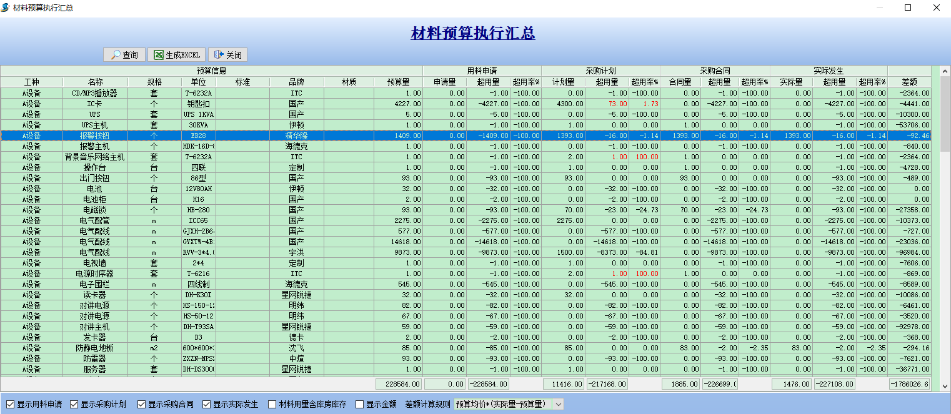This screenshot has height=414, width=951.
Task: Export the table with 生成EXCEL
Action: (x=176, y=55)
